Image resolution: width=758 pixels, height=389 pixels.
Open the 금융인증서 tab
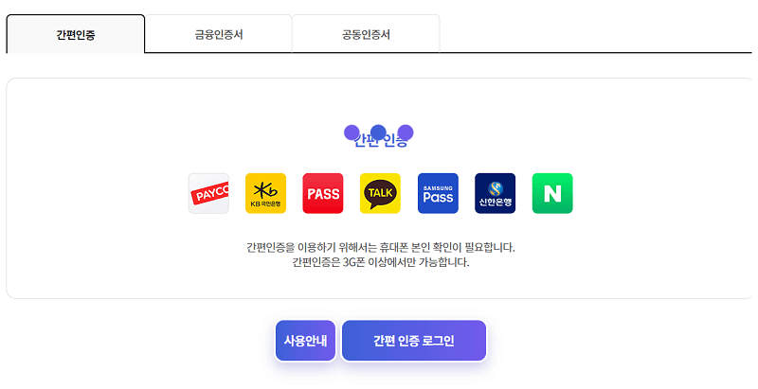[x=219, y=34]
